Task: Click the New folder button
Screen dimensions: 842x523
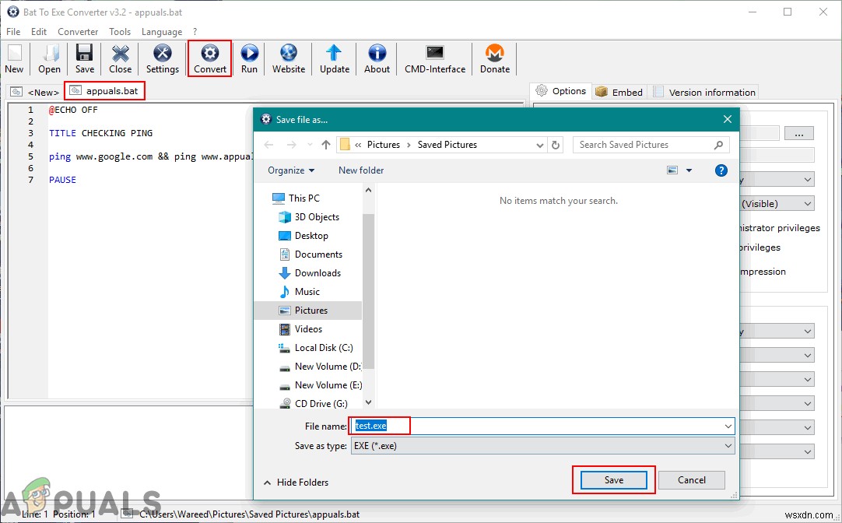Action: point(360,170)
